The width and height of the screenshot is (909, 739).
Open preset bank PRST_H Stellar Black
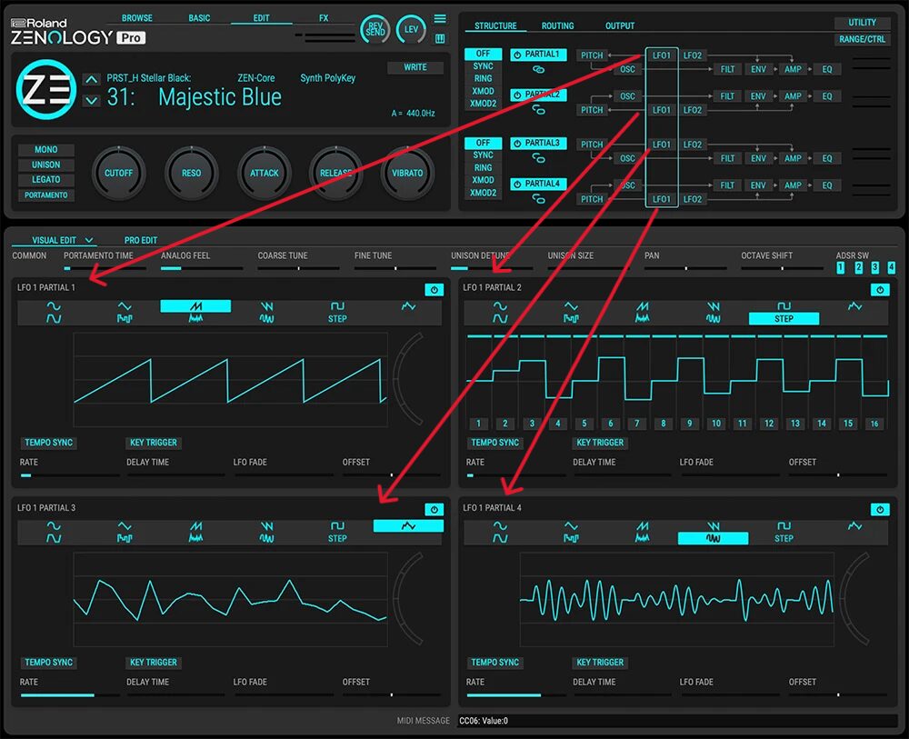tap(148, 77)
